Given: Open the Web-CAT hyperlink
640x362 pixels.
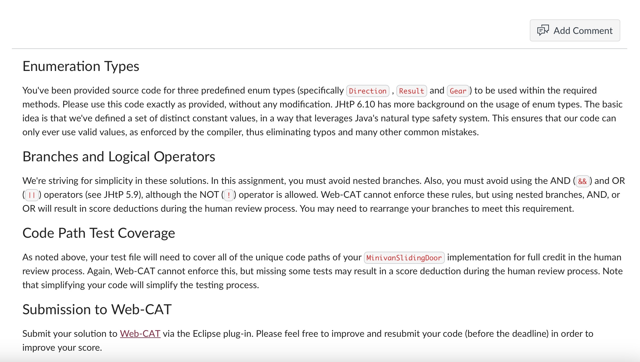Looking at the screenshot, I should coord(140,333).
